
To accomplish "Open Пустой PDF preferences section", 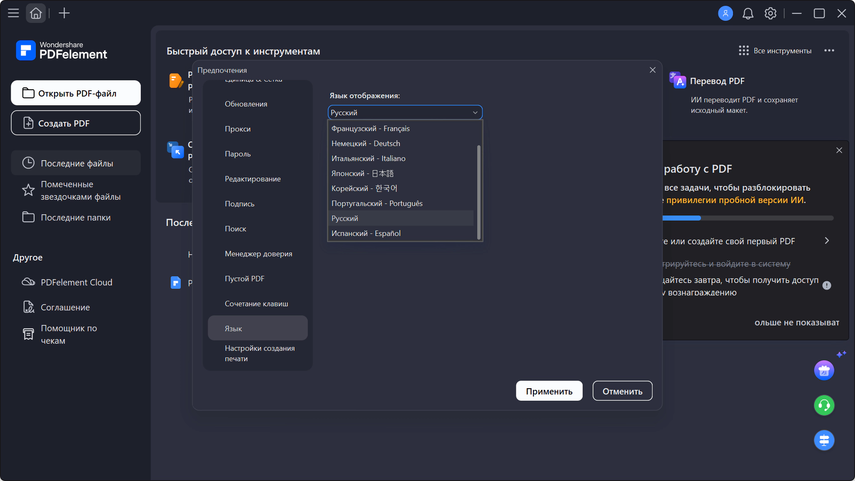I will [x=257, y=279].
